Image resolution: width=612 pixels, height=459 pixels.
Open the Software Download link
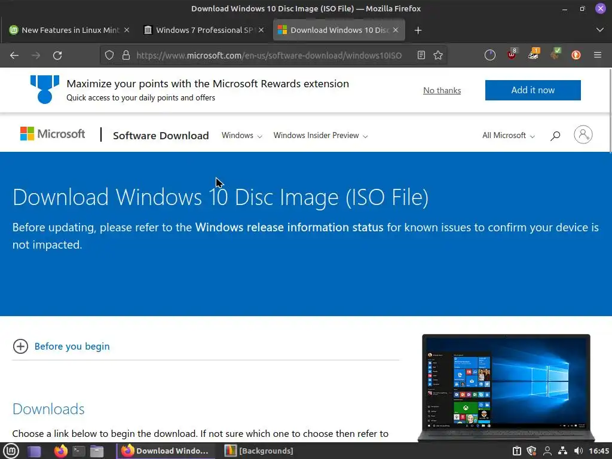(161, 136)
